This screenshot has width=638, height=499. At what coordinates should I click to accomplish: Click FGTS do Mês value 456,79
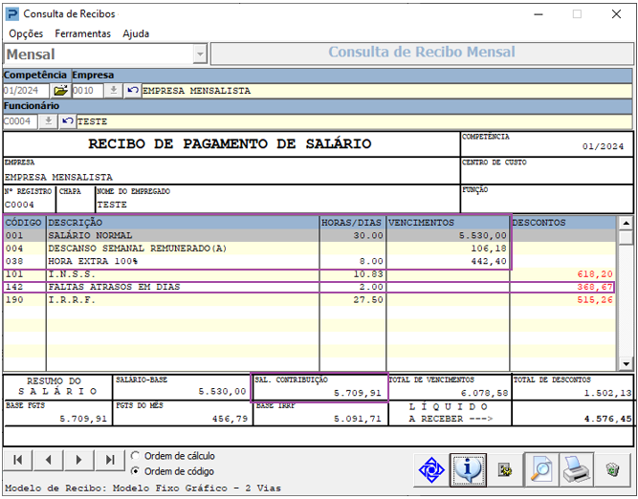(x=230, y=419)
